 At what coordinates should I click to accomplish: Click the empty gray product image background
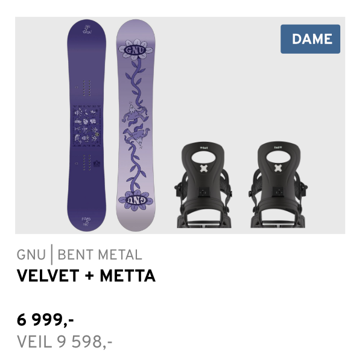point(241,91)
